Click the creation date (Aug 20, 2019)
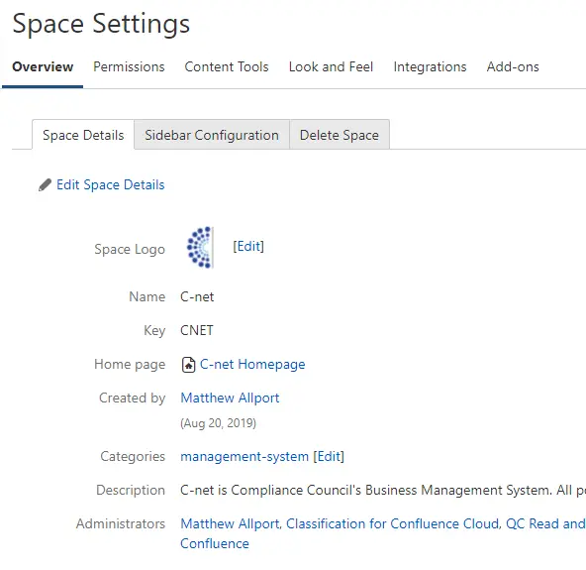Screen dimensions: 586x570 tap(218, 423)
